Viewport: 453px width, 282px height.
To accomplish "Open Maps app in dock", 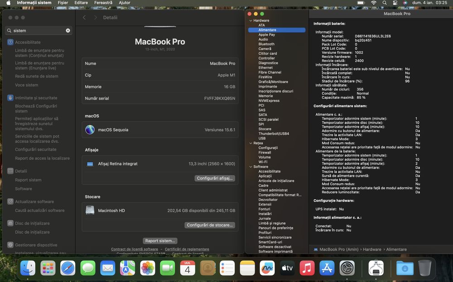I will tap(128, 268).
